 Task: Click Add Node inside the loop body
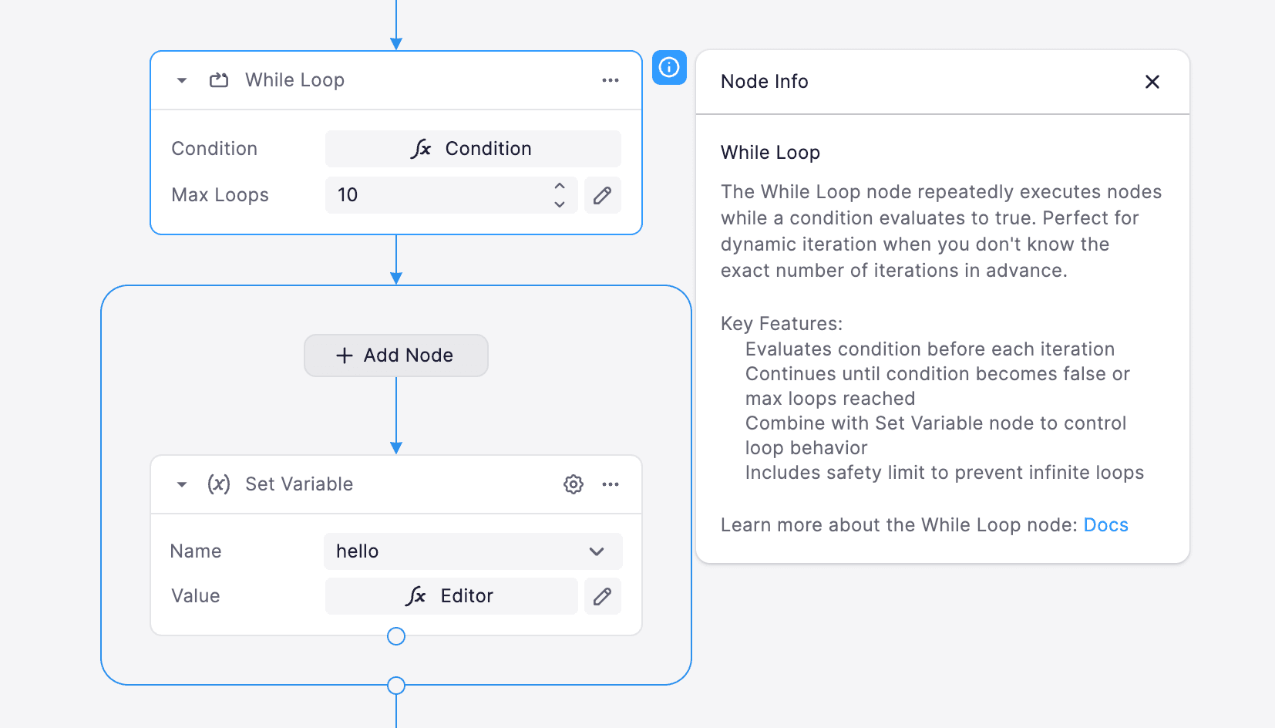(x=395, y=355)
